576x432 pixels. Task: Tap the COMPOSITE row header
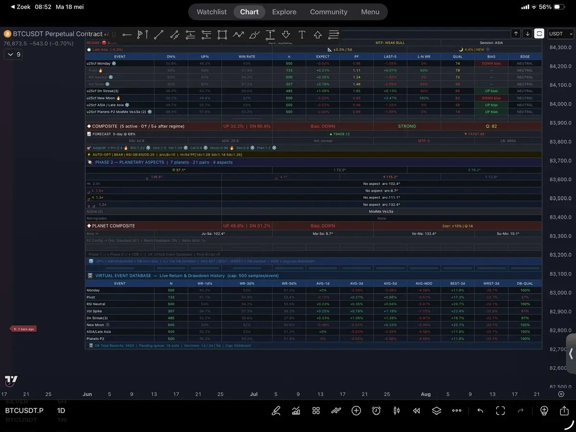[153, 126]
